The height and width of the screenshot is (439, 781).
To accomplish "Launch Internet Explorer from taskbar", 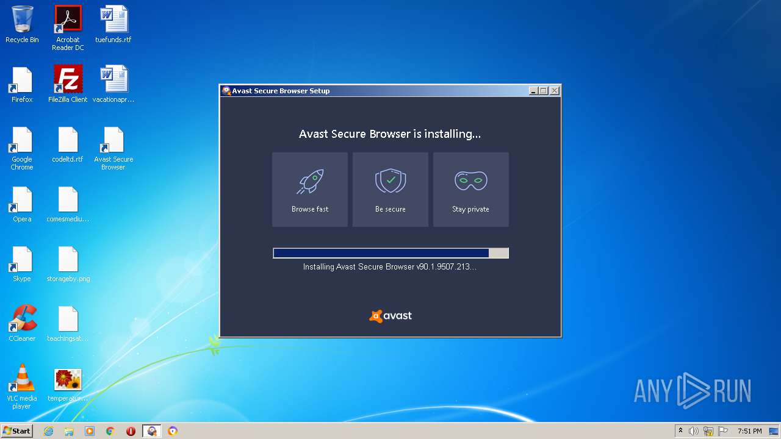I will 48,431.
